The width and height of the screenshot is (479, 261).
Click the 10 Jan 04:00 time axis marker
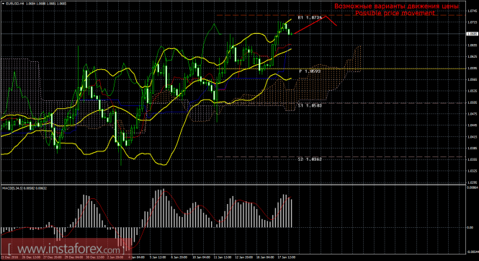coord(202,257)
